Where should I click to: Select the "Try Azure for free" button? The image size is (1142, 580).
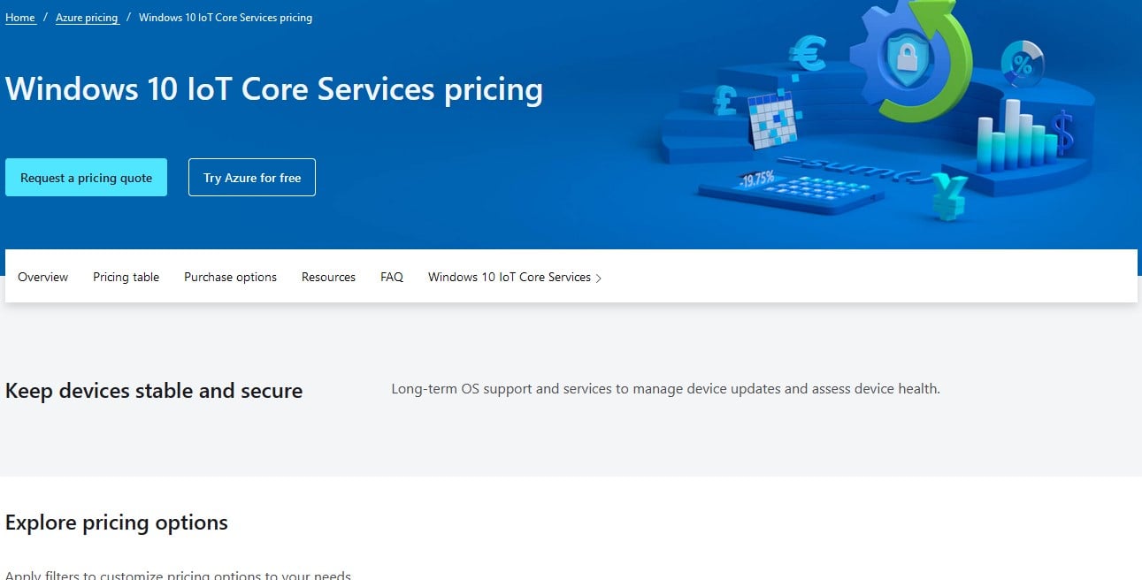point(252,178)
